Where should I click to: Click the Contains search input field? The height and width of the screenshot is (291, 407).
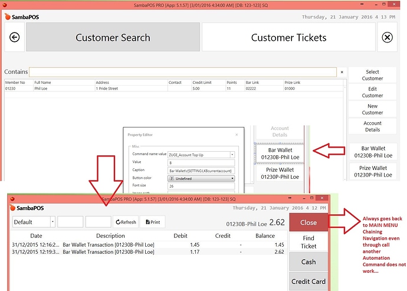pyautogui.click(x=183, y=72)
